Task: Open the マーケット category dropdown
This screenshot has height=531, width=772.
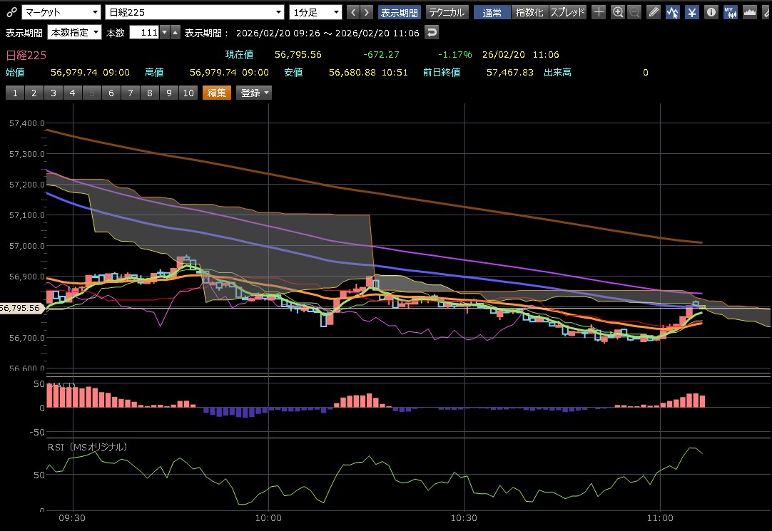Action: coord(61,12)
